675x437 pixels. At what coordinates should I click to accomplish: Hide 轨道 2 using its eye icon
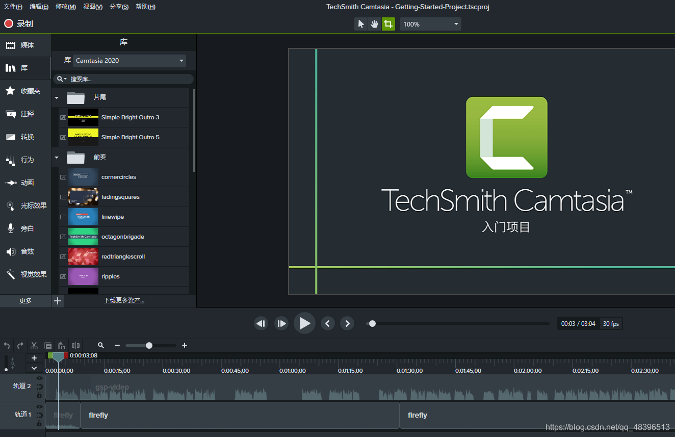click(39, 378)
